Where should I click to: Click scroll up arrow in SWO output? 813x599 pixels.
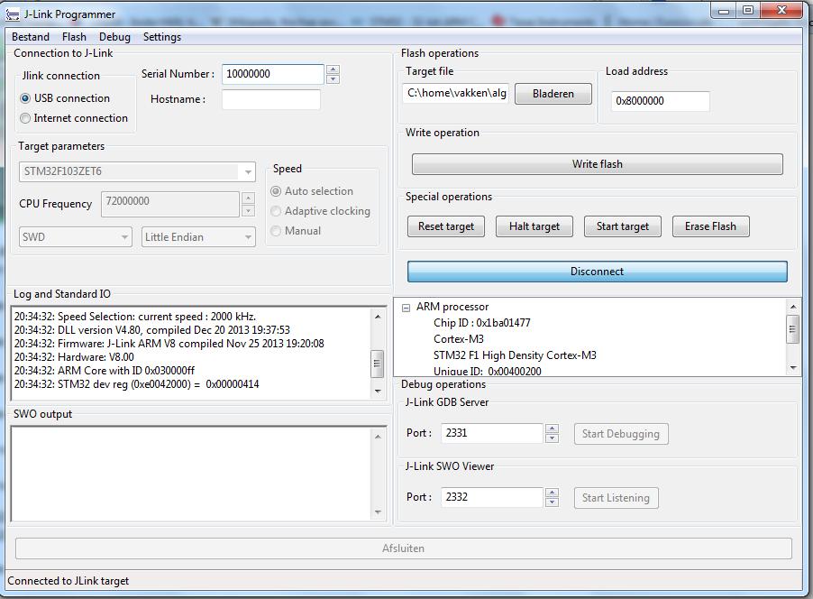(x=378, y=437)
